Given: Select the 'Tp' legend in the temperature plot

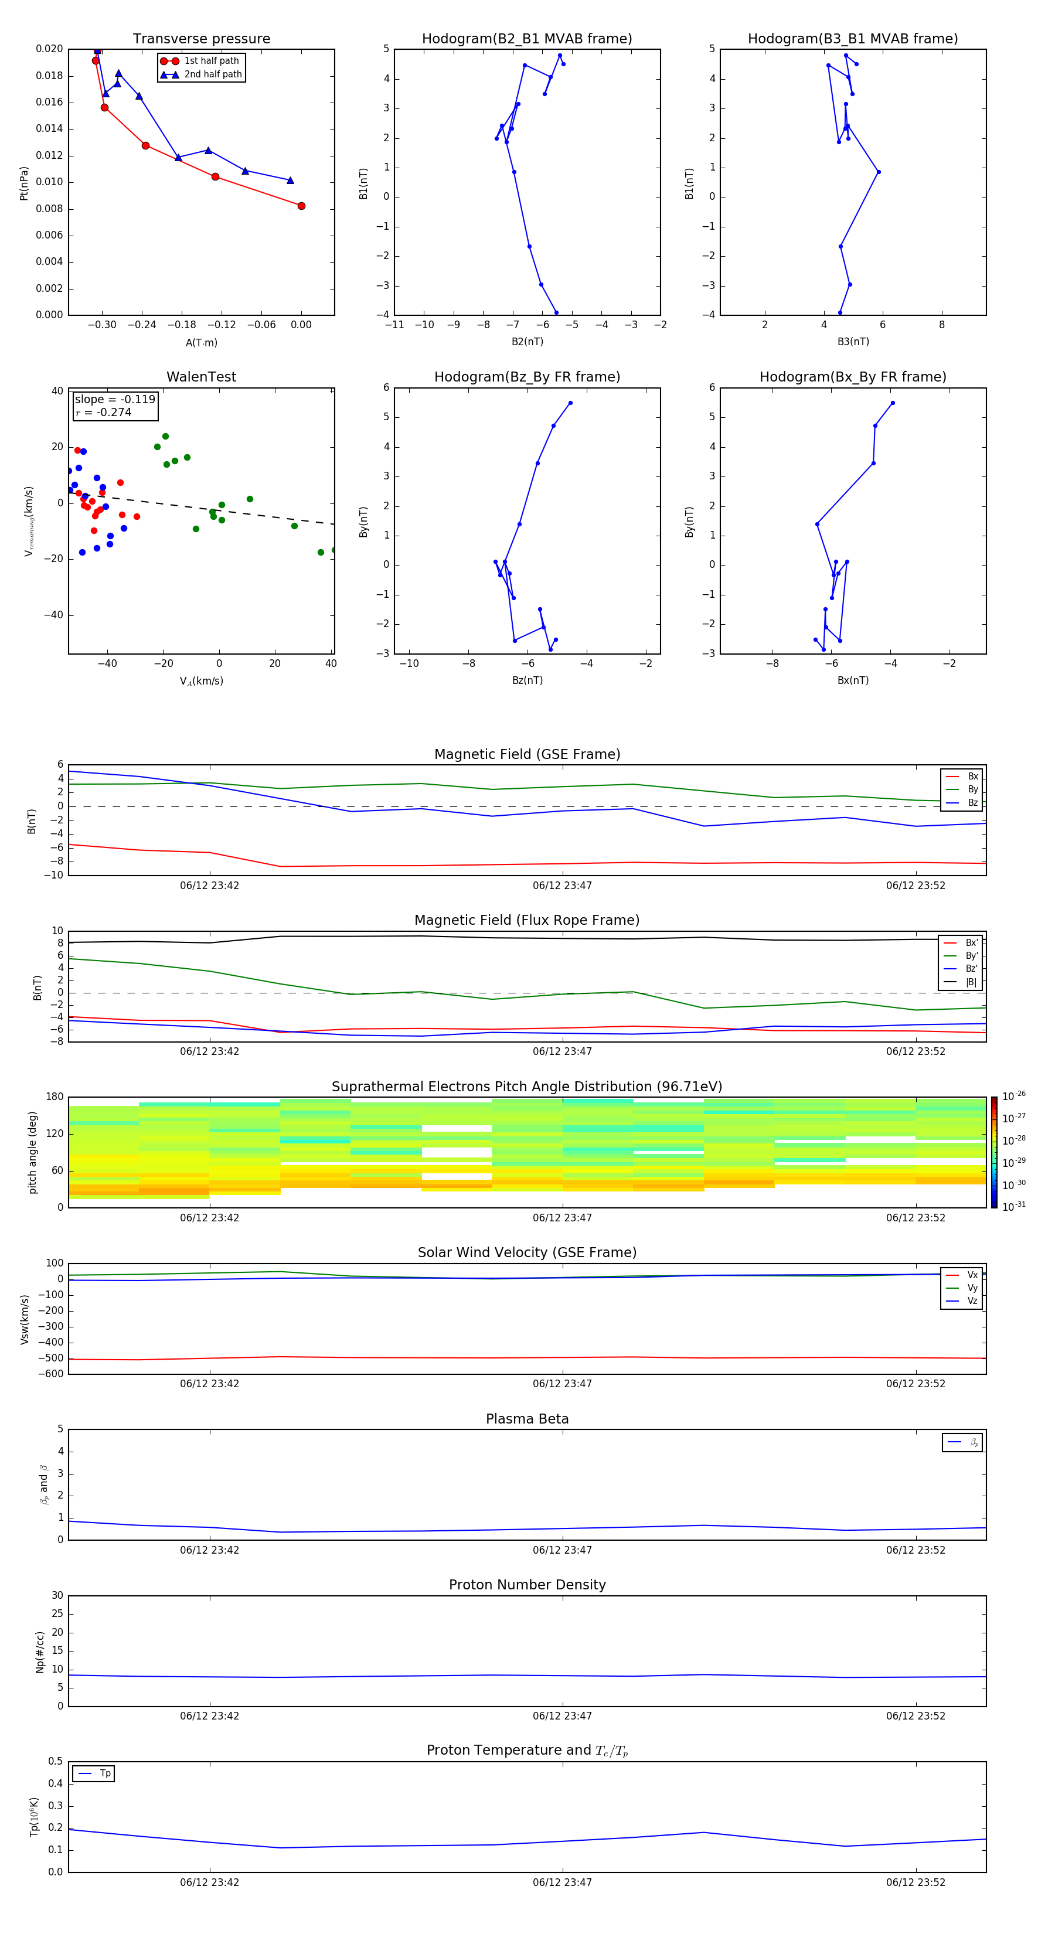Looking at the screenshot, I should (x=94, y=1774).
